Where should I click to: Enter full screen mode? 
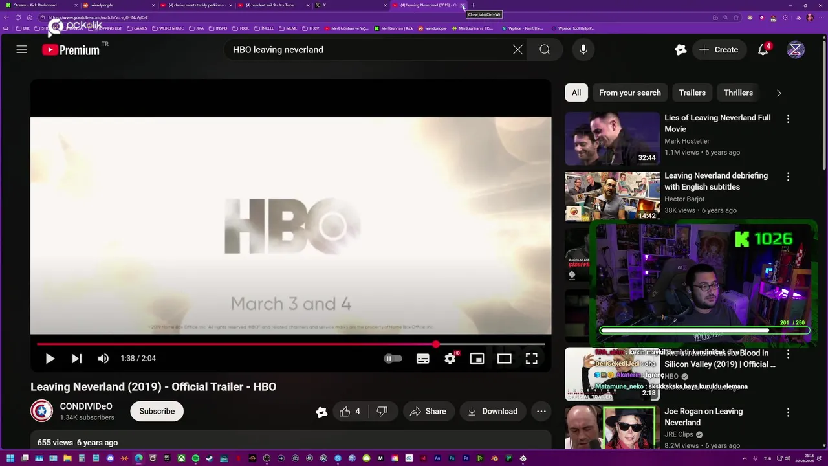531,359
